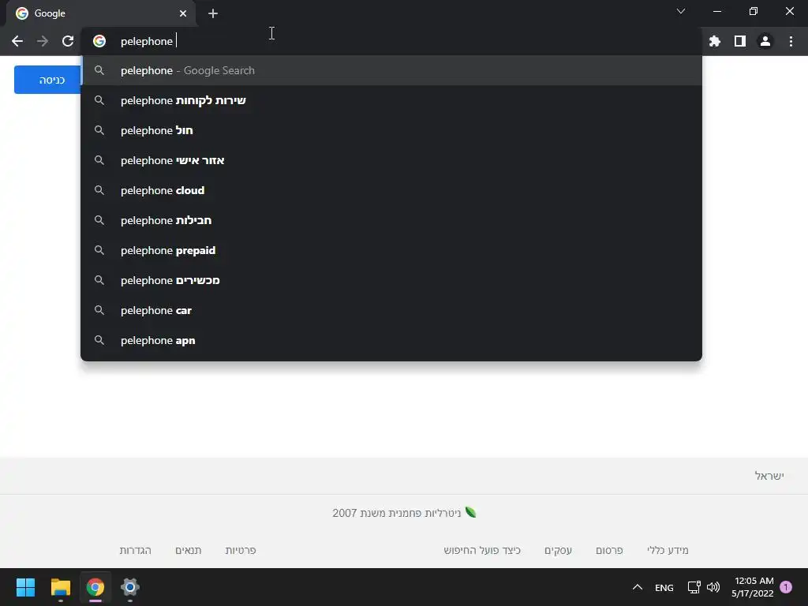Screen dimensions: 808x606
Task: Select suggestion pelephone car
Action: coord(391,310)
